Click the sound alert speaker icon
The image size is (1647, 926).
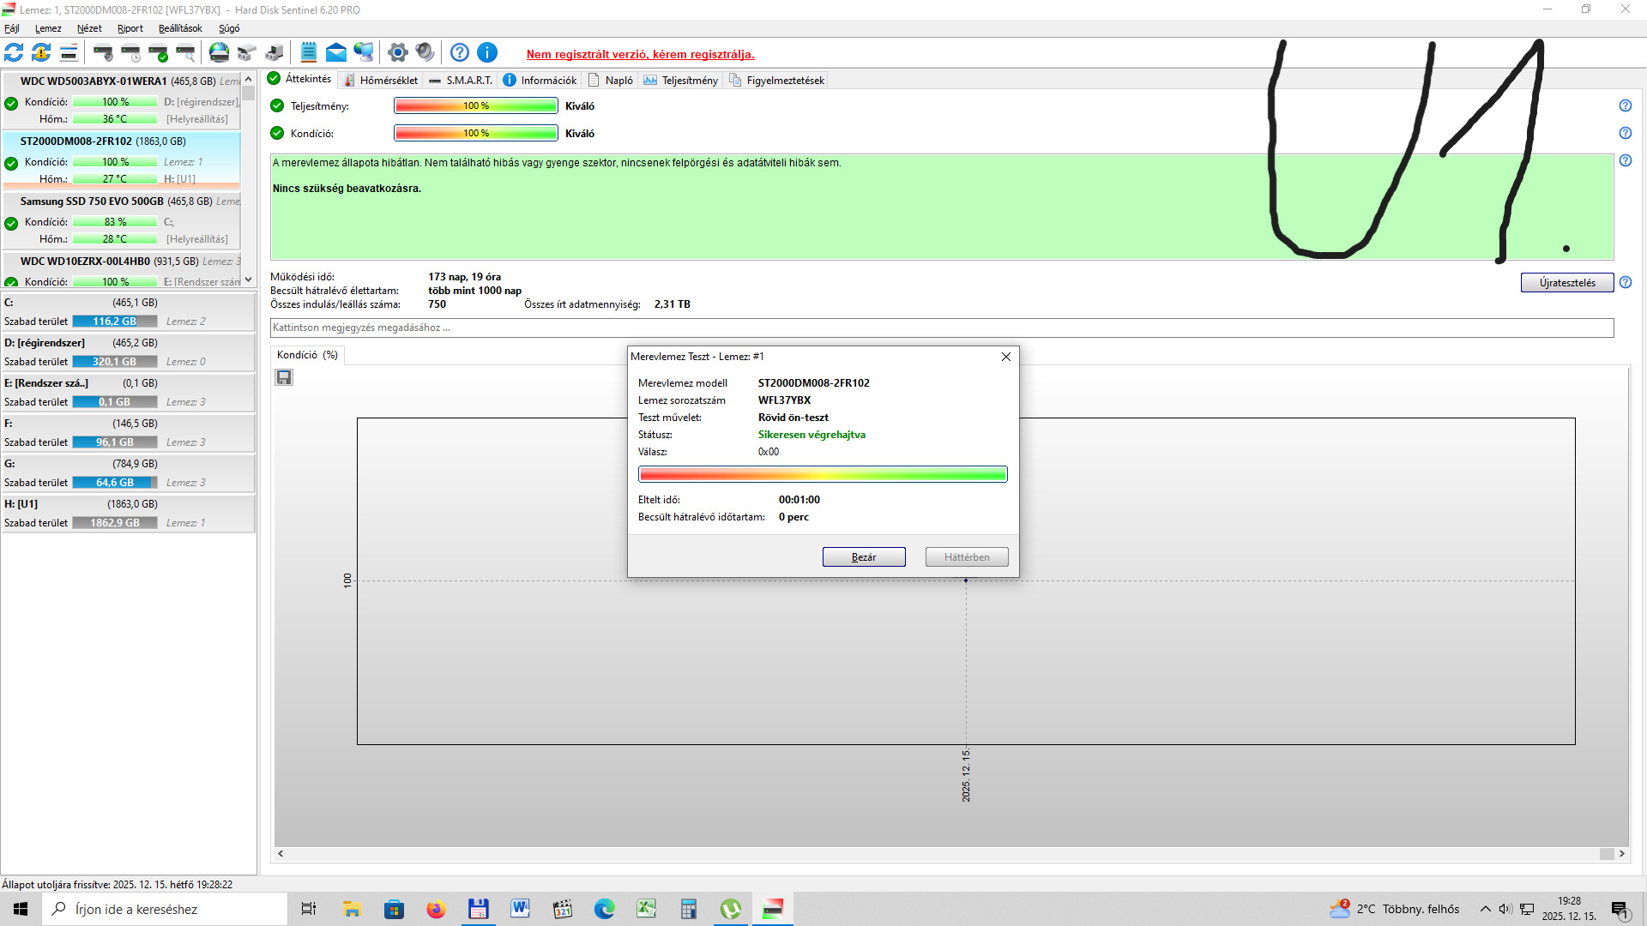425,52
